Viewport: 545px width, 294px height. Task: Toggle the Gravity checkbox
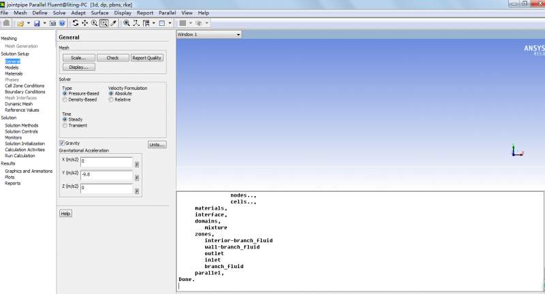(x=62, y=143)
